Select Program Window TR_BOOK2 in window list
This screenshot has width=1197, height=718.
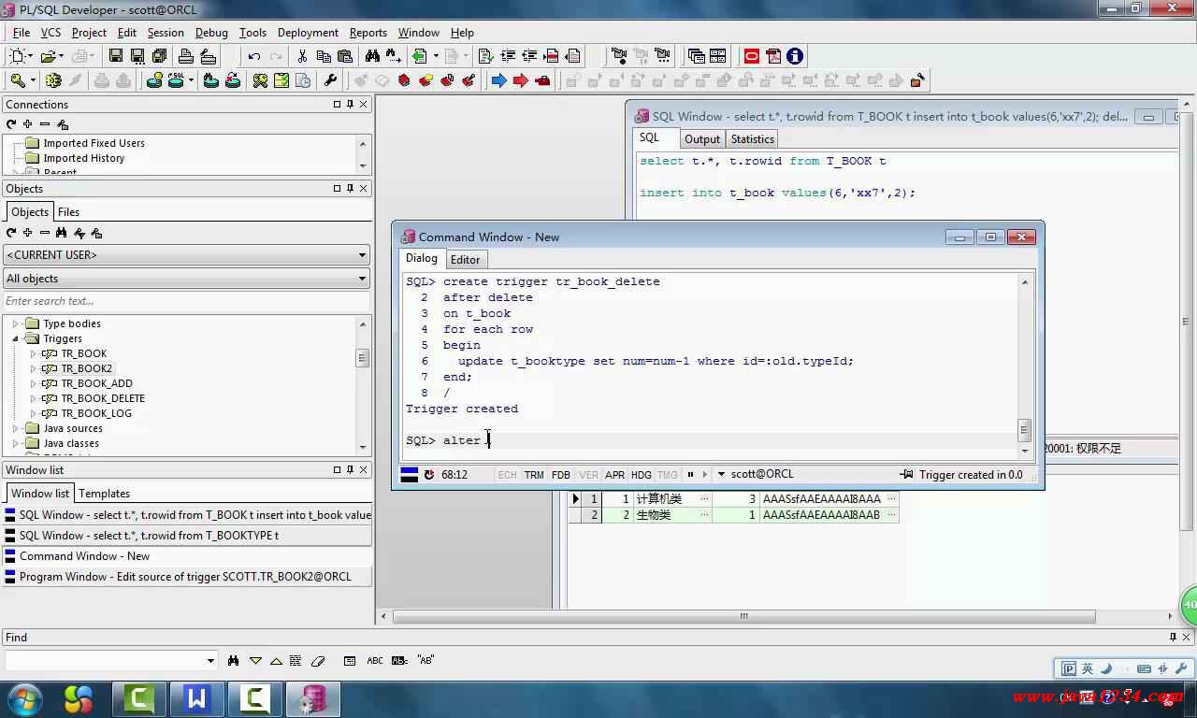(x=186, y=577)
